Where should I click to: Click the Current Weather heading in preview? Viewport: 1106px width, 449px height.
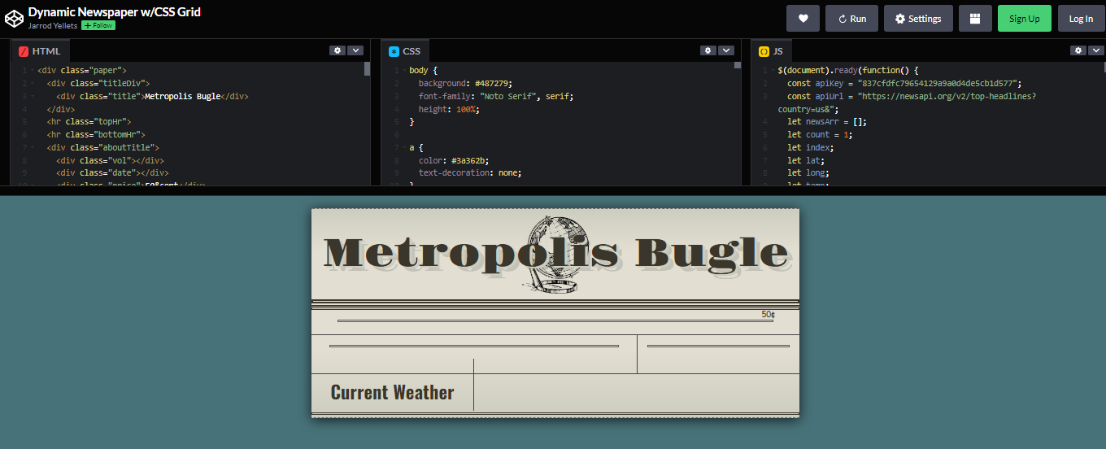(392, 393)
